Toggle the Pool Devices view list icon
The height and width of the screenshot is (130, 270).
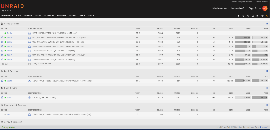tap(267, 71)
